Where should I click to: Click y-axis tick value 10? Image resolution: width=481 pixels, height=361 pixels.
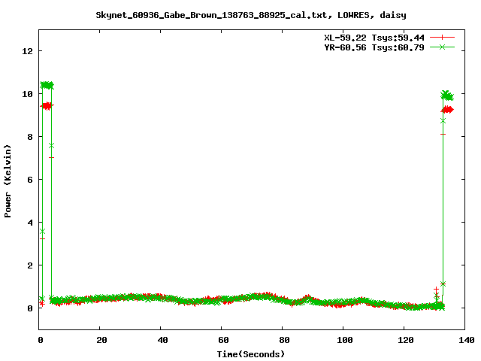(x=27, y=94)
